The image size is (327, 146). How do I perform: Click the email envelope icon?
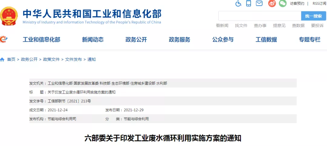259,3
